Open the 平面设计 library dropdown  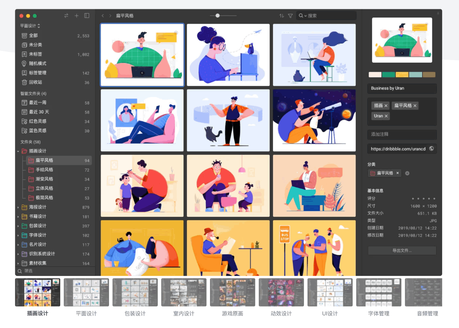coord(30,26)
